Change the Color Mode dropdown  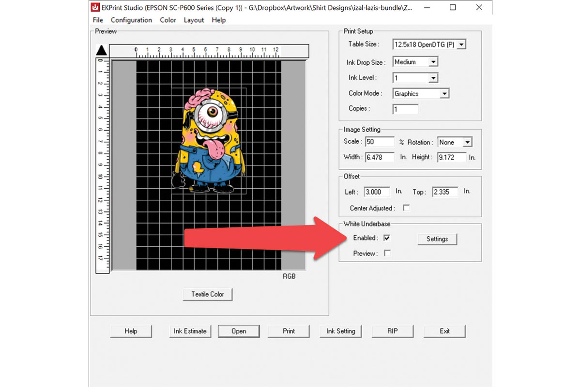[x=445, y=93]
